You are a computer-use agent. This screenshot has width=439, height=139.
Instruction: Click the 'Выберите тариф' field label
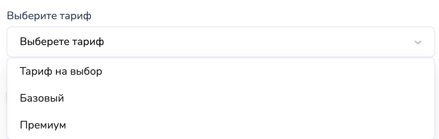49,16
